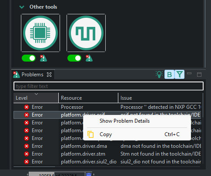Select the platform.driver.stm resource cell
This screenshot has width=211, height=176.
pos(83,154)
